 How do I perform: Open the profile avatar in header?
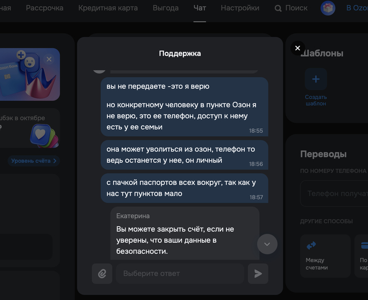[x=328, y=8]
